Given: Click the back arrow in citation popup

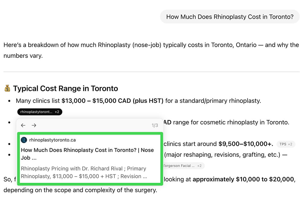Looking at the screenshot, I should [x=23, y=125].
